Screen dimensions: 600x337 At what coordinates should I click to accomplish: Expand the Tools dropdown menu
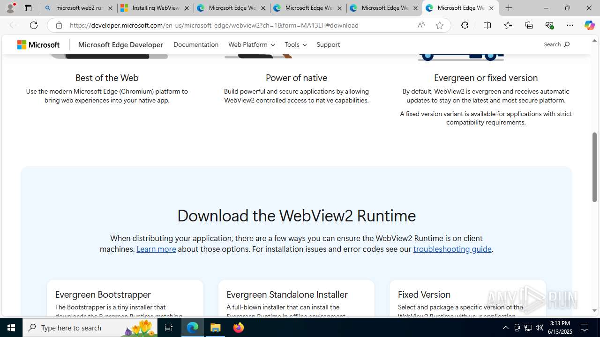pyautogui.click(x=295, y=44)
